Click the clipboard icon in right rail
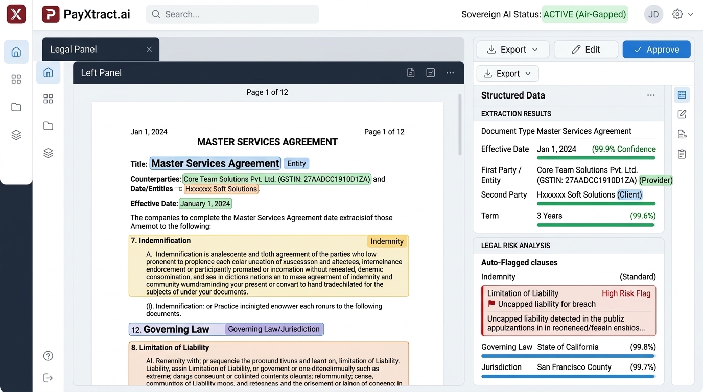703x392 pixels. coord(682,154)
